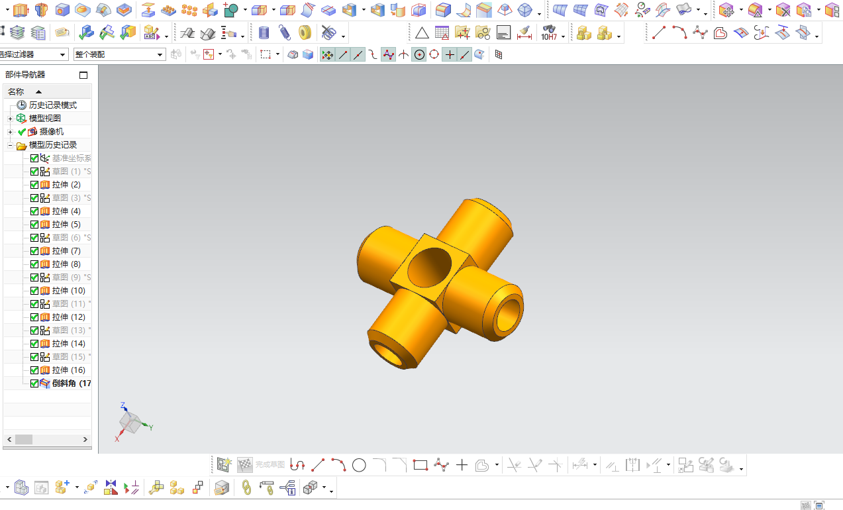Screen dimensions: 843x510
Task: Select the helical spring tool icon
Action: (x=285, y=32)
